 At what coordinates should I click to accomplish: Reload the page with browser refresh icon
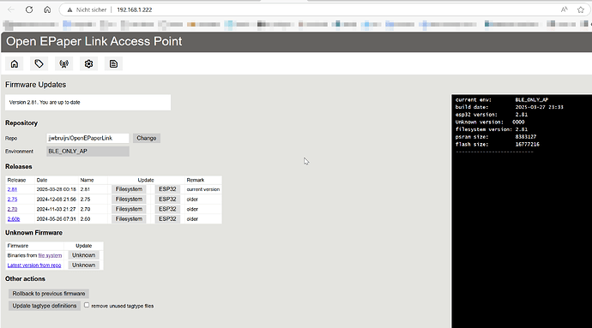click(29, 9)
